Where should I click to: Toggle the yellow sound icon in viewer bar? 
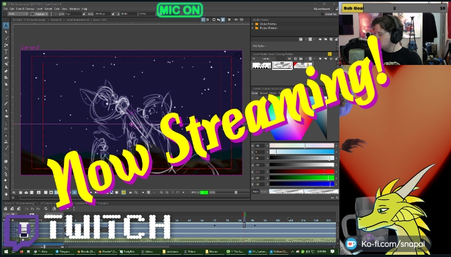[x=123, y=193]
